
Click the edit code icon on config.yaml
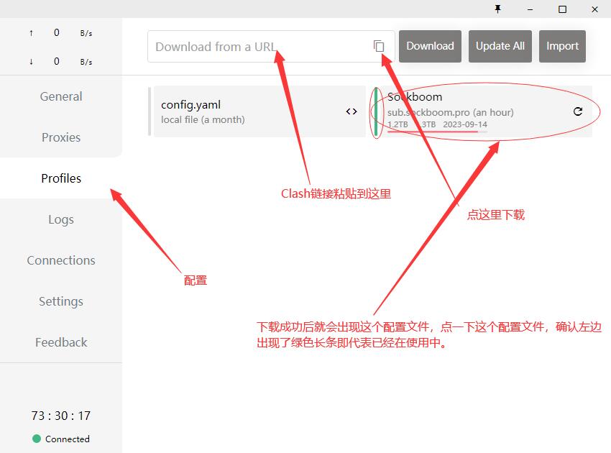pyautogui.click(x=352, y=111)
